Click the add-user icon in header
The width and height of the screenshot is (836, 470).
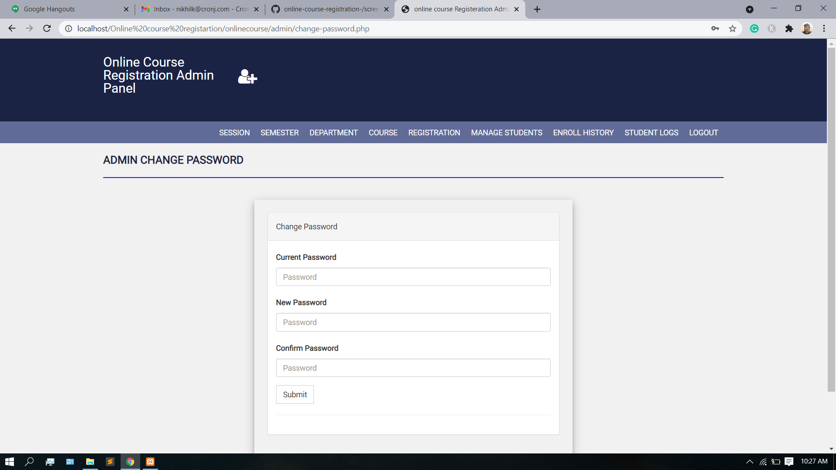click(x=247, y=77)
